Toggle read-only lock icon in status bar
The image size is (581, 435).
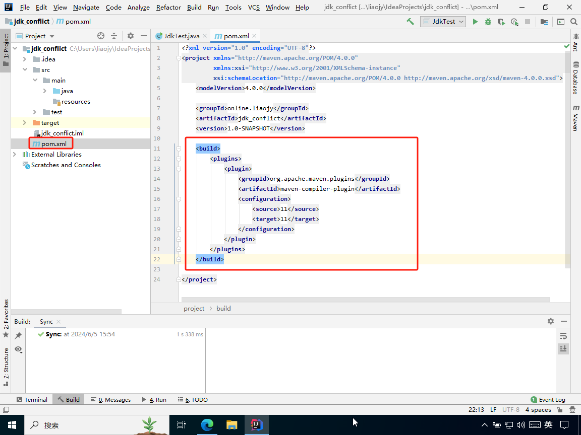click(560, 410)
